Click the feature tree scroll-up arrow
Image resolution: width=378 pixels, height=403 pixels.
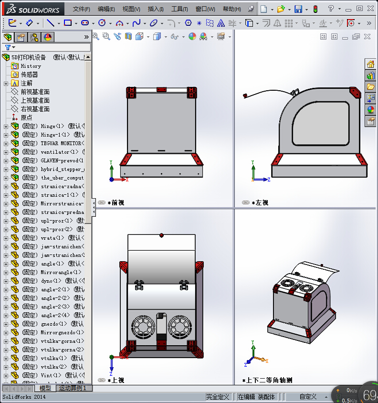pyautogui.click(x=88, y=57)
